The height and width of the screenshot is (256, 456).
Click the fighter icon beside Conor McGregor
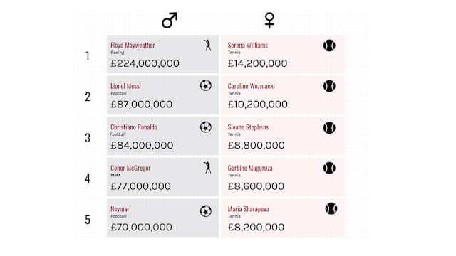[x=207, y=168]
